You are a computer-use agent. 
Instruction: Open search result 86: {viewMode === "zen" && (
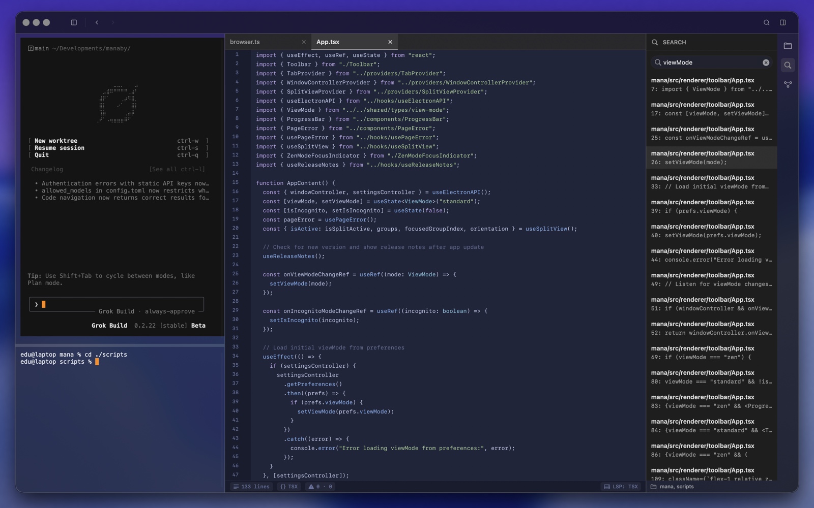click(x=711, y=451)
